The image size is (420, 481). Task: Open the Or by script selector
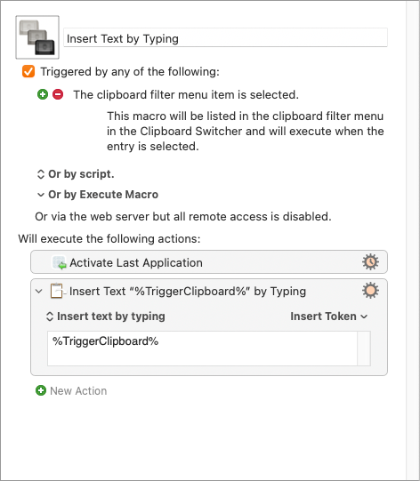(76, 174)
